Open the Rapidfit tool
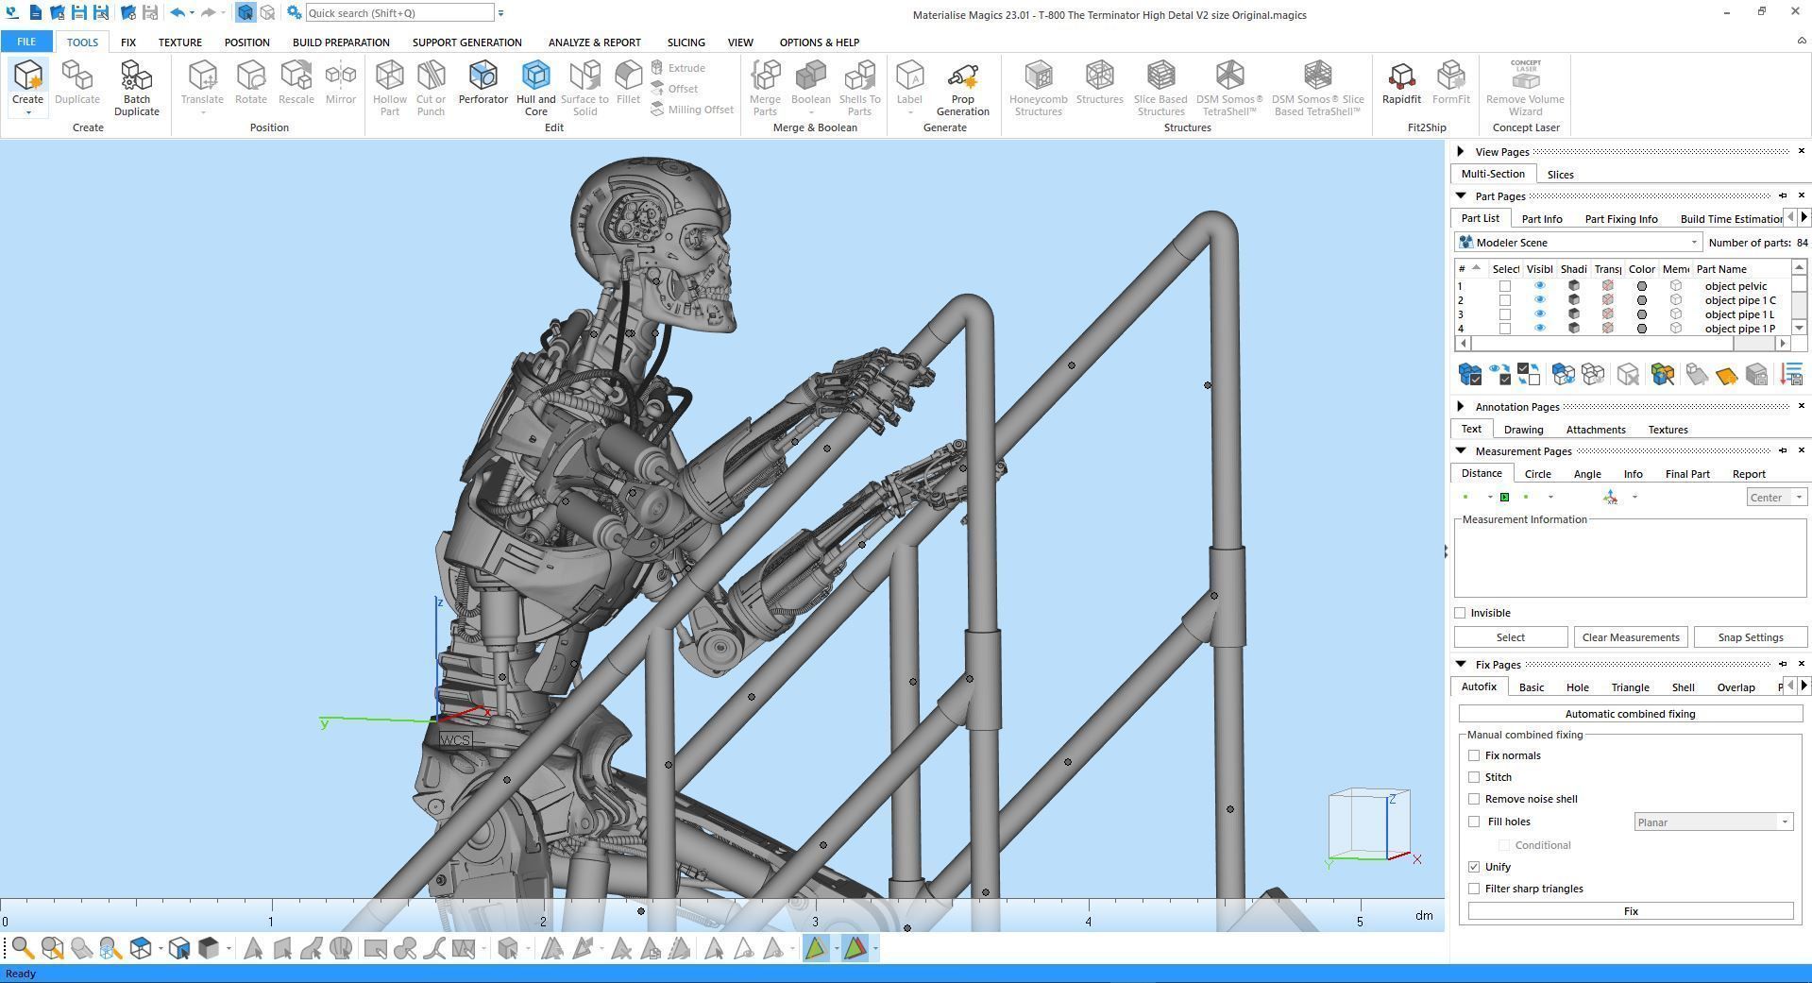This screenshot has height=983, width=1812. [x=1401, y=83]
